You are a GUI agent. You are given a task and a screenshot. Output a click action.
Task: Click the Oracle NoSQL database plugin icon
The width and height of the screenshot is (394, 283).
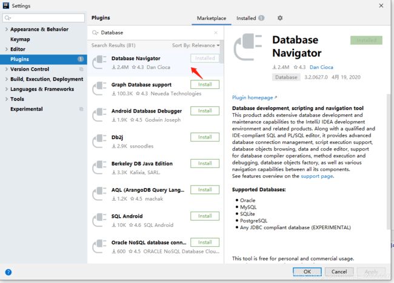[99, 246]
